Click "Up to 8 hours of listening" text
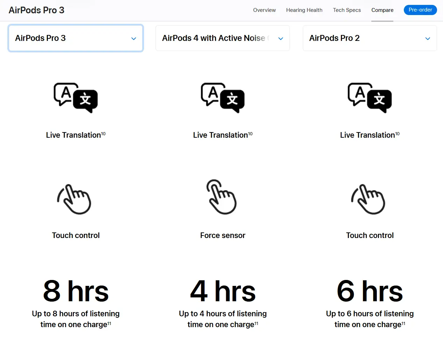Image resolution: width=443 pixels, height=339 pixels. click(76, 314)
